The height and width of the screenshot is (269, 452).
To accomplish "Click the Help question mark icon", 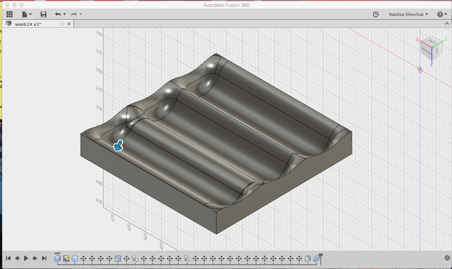I will coord(440,14).
